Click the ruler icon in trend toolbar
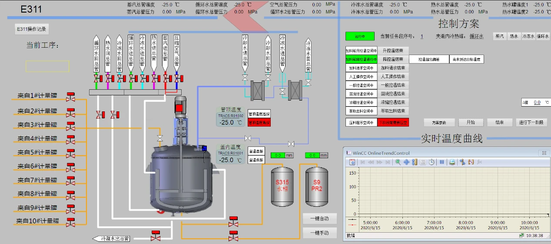 coord(415,162)
